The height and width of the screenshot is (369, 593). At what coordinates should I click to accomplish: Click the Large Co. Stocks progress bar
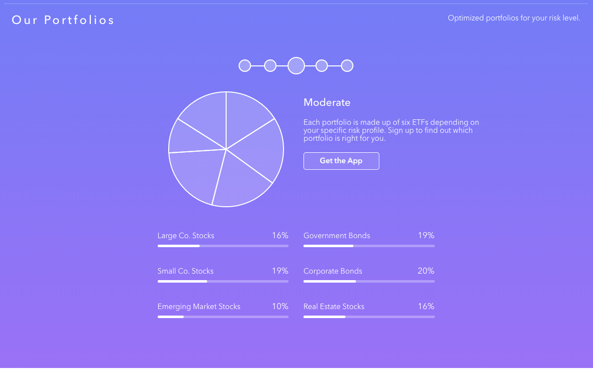(223, 246)
